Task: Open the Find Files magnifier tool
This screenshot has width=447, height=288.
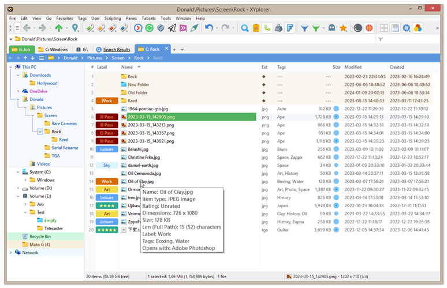Action: click(244, 28)
